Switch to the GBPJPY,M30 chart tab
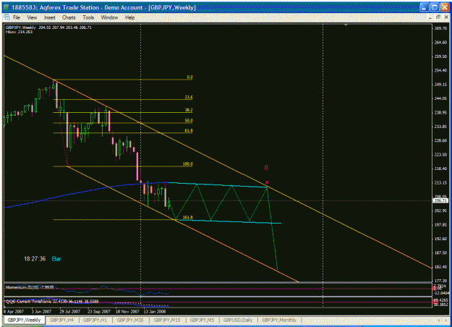 [x=130, y=320]
